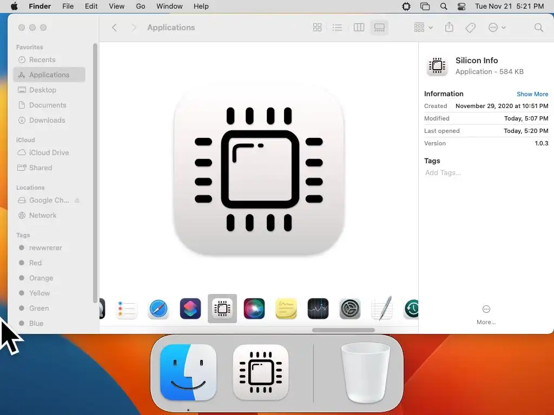Eject the Google Ch... volume
The image size is (554, 415).
[77, 200]
